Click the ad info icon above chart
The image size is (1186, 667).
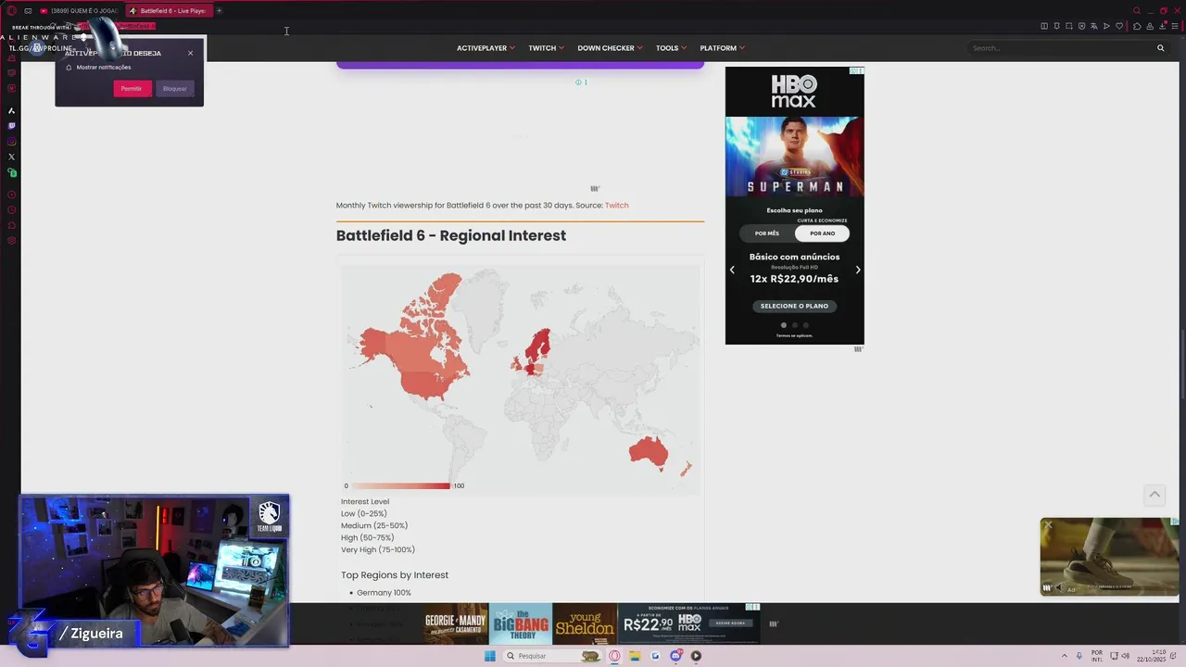pyautogui.click(x=578, y=82)
